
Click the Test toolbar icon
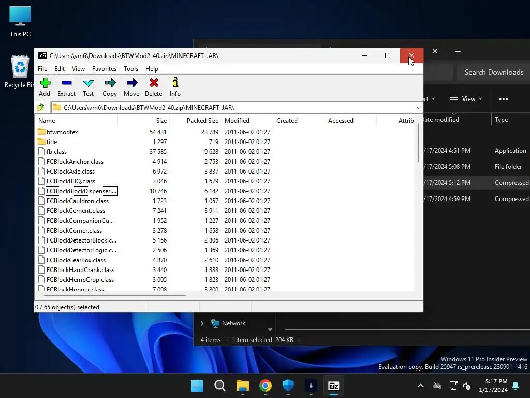pyautogui.click(x=88, y=83)
